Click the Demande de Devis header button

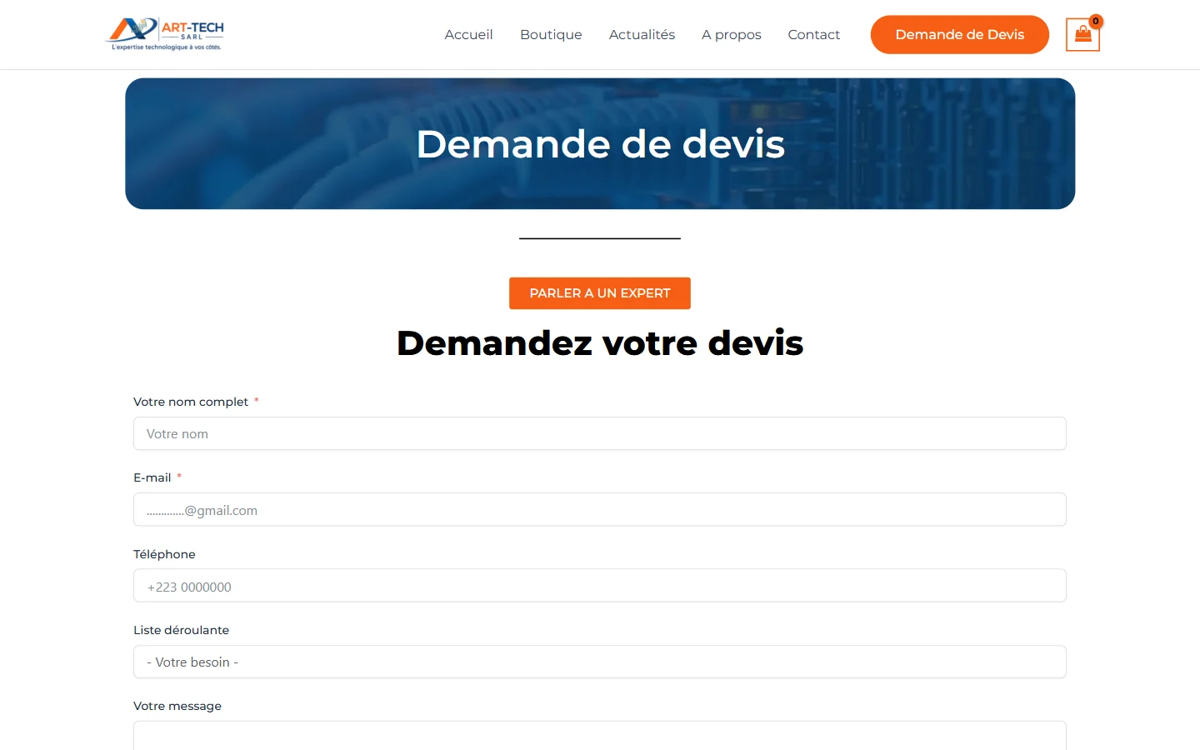coord(960,35)
